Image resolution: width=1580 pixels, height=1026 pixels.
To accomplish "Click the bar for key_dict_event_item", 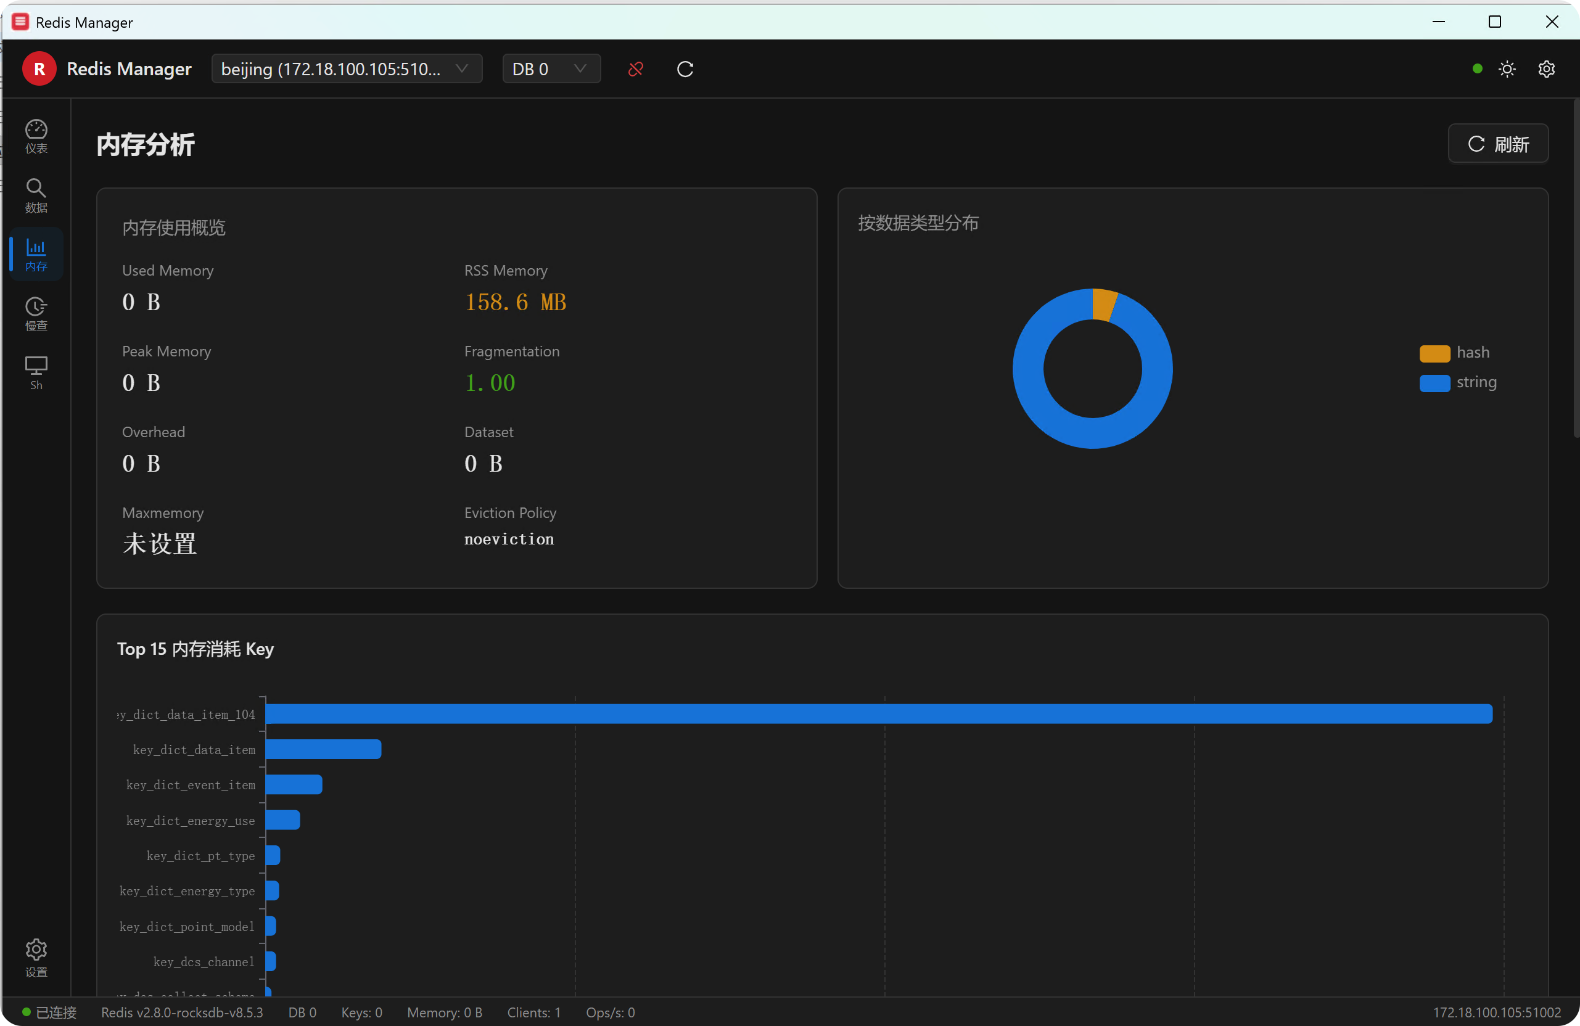I will [294, 784].
